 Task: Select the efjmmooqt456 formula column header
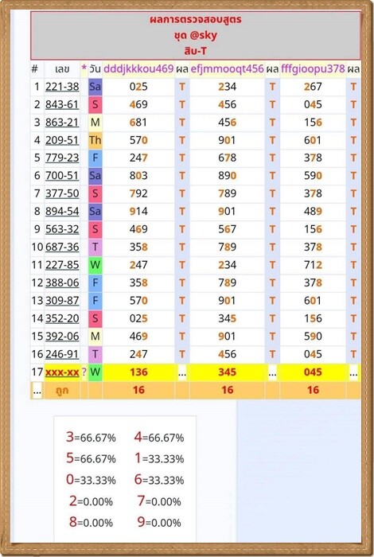pos(228,68)
